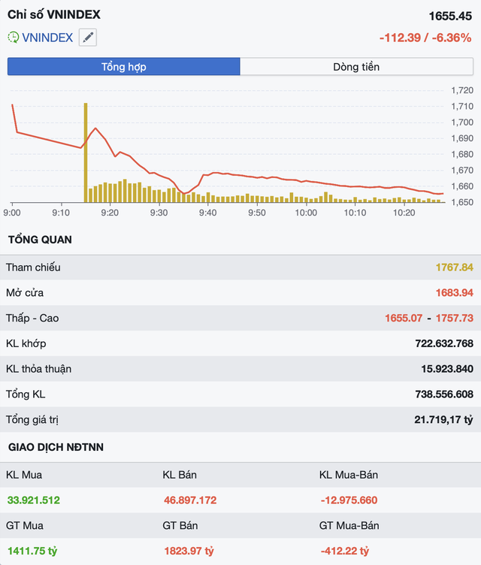Select the Mở cửa value 1683.94
Image resolution: width=481 pixels, height=565 pixels.
click(x=454, y=293)
